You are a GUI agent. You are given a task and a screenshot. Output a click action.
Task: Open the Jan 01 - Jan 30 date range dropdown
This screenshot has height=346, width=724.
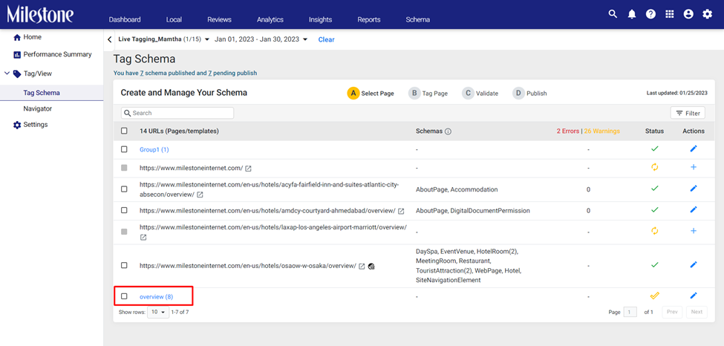pyautogui.click(x=261, y=39)
